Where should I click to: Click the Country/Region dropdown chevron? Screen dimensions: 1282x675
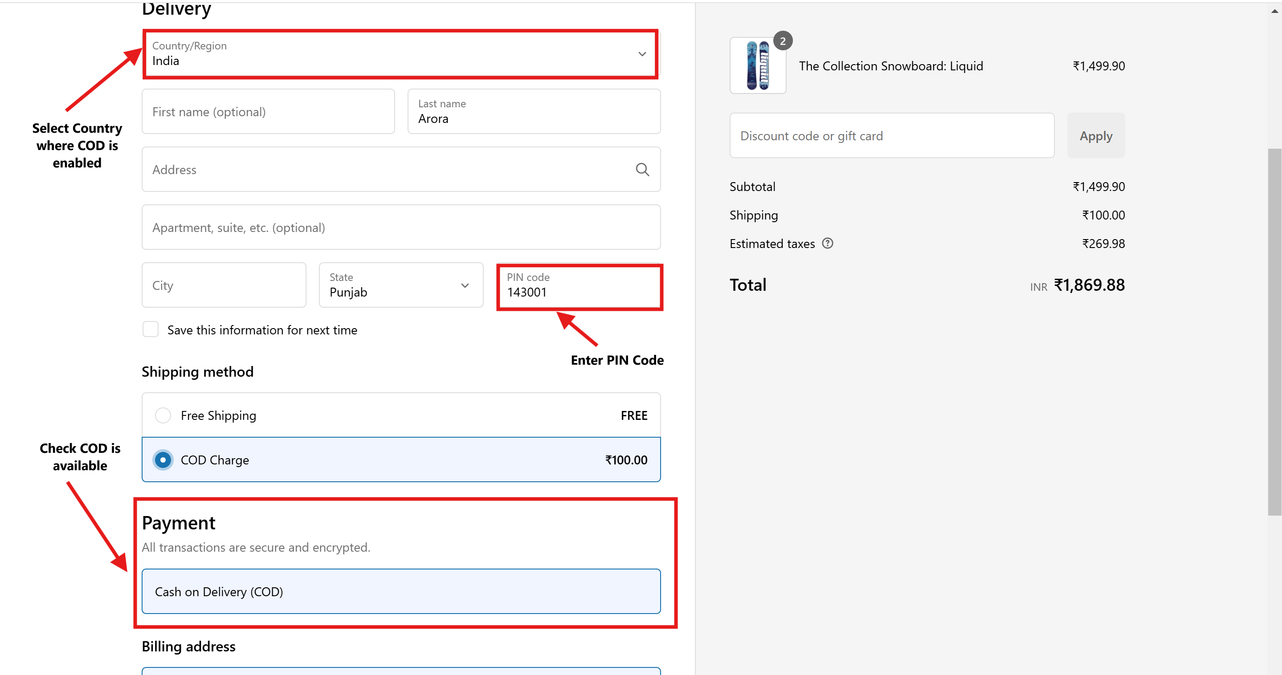click(x=642, y=54)
